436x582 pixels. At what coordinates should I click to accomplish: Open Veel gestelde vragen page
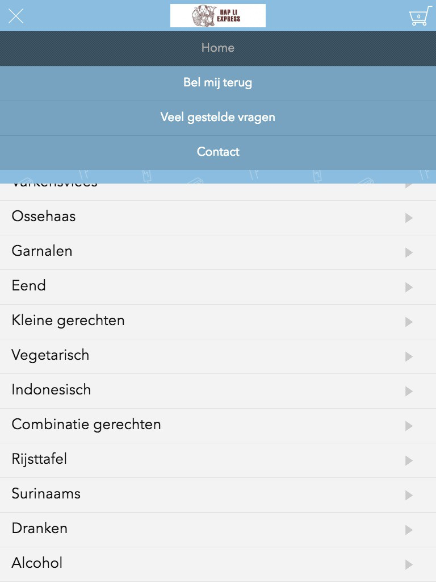point(218,118)
